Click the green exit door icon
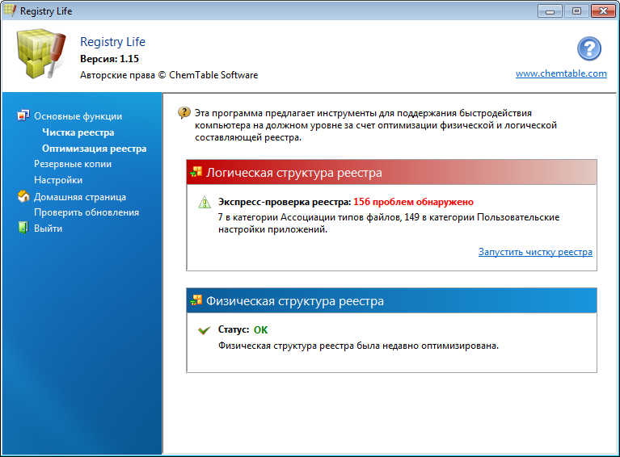The image size is (620, 457). coord(23,228)
